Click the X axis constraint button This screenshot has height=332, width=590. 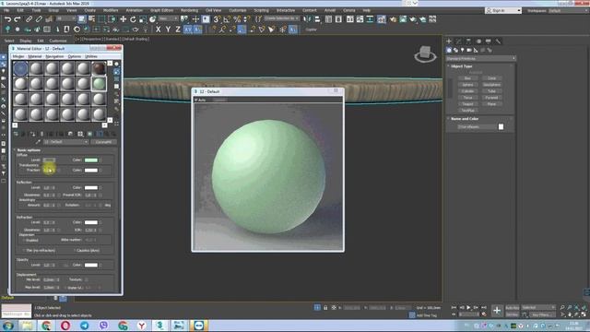[158, 30]
